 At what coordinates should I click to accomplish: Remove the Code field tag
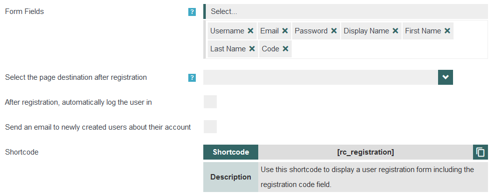[x=285, y=49]
